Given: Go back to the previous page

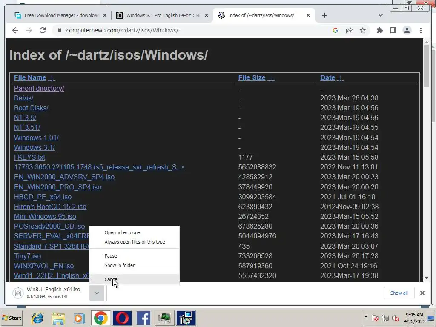Looking at the screenshot, I should pyautogui.click(x=15, y=30).
